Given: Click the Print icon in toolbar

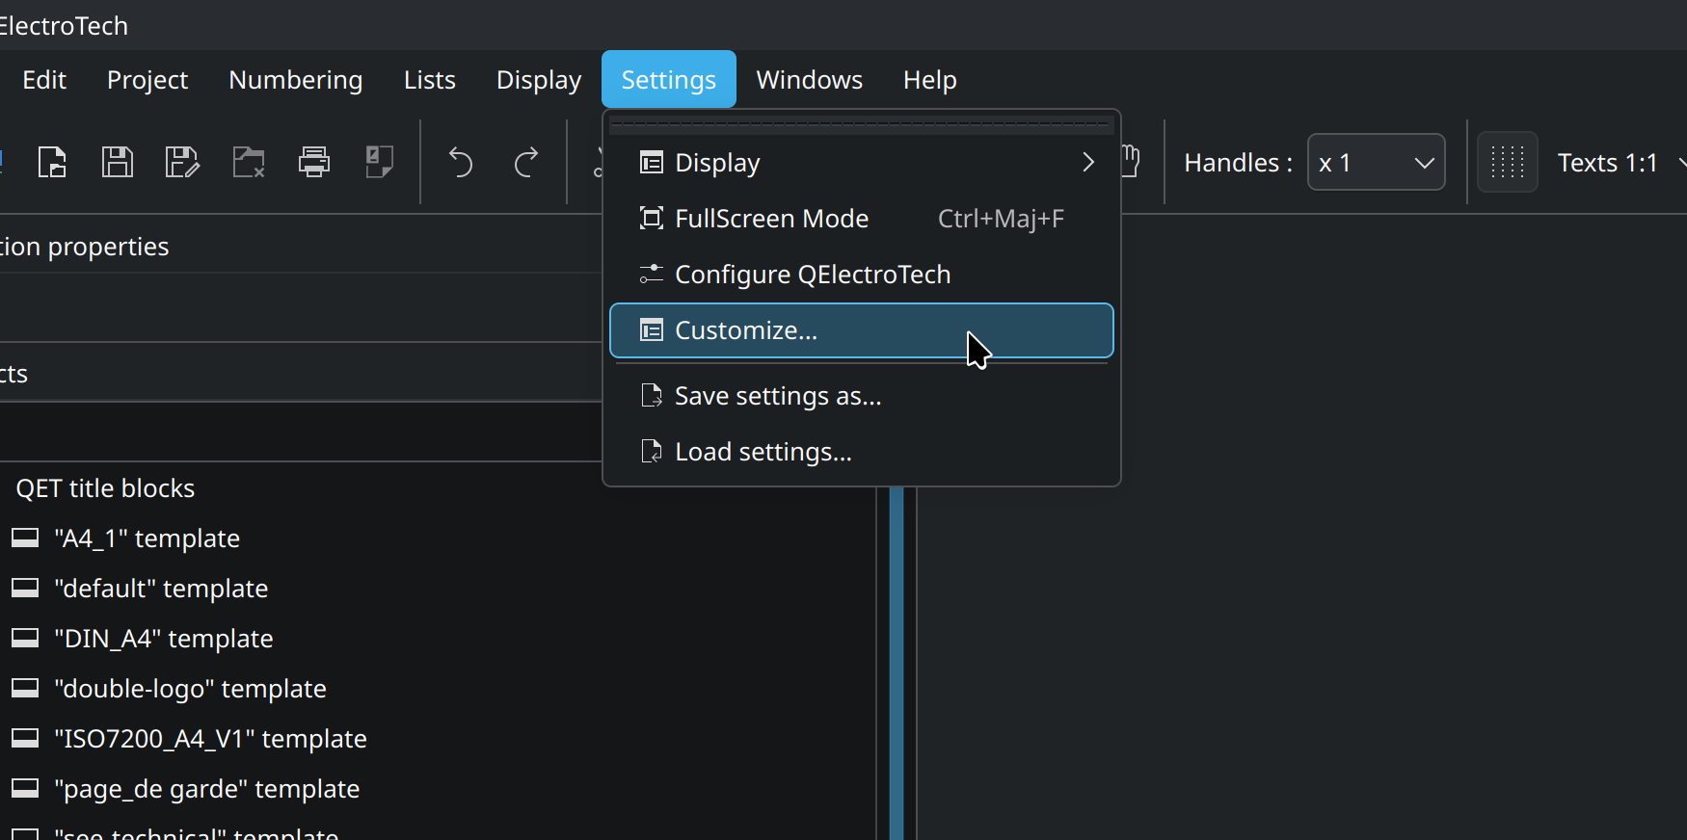Looking at the screenshot, I should pyautogui.click(x=314, y=162).
